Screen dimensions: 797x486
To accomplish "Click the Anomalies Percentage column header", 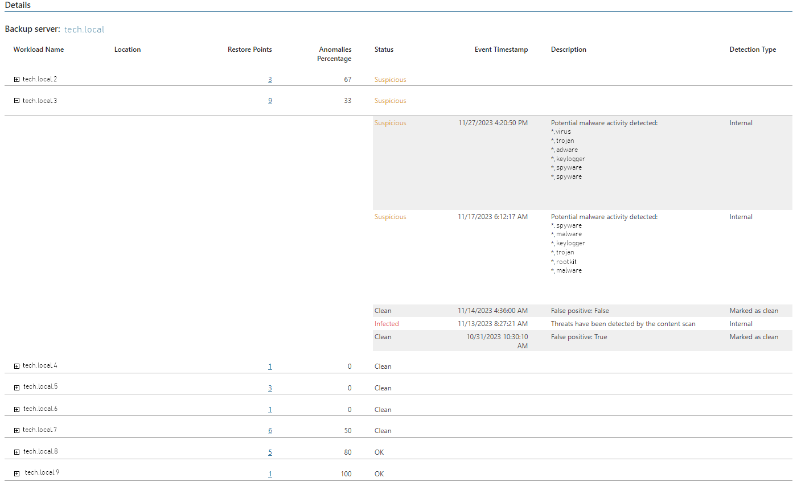I will coord(335,54).
